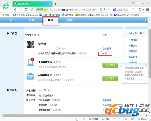Click the undo closed tab icon
The image size is (151, 121).
[x=140, y=10]
